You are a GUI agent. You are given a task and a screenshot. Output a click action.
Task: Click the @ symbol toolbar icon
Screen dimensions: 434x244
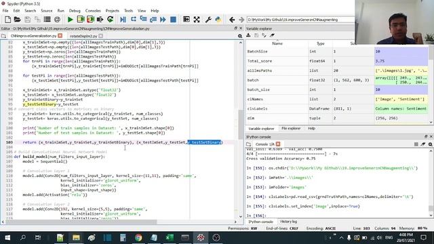coord(57,20)
